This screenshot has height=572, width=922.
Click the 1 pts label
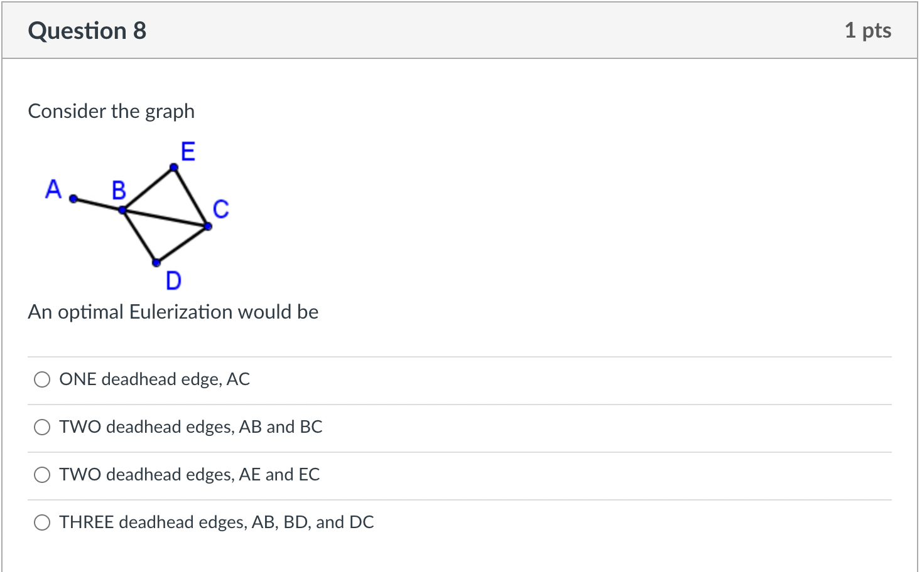869,30
